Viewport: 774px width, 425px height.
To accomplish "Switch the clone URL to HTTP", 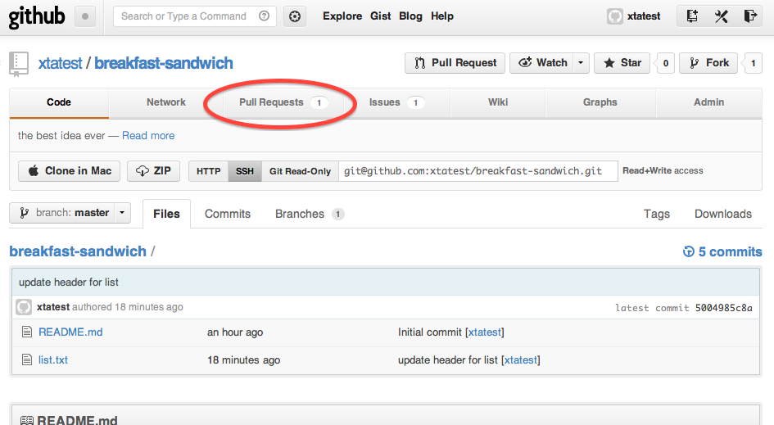I will (209, 171).
